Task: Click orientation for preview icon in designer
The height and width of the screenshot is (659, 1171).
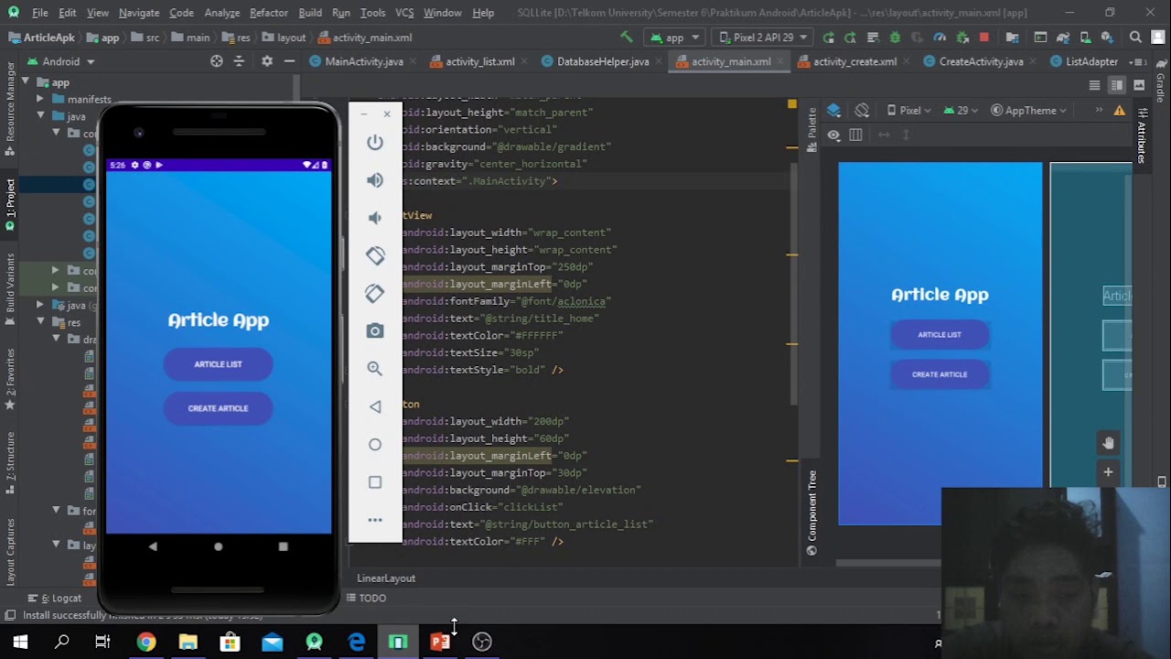Action: pos(862,110)
